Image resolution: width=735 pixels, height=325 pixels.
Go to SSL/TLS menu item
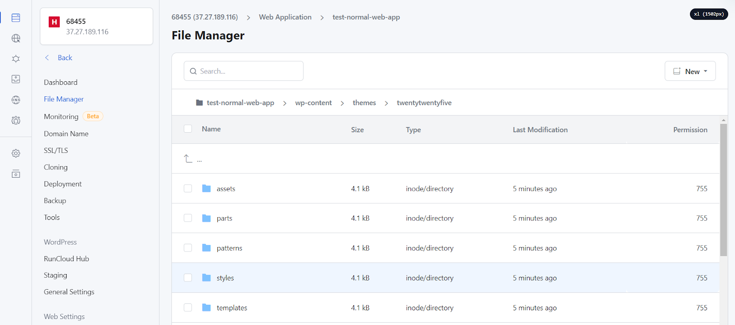(x=56, y=151)
